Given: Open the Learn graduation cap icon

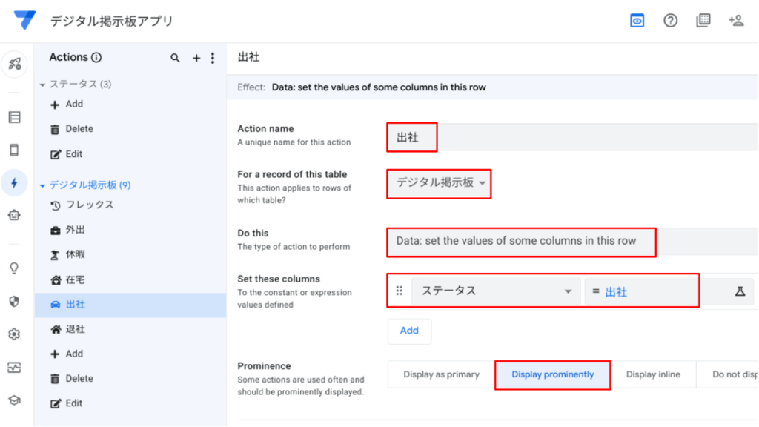Looking at the screenshot, I should 15,400.
